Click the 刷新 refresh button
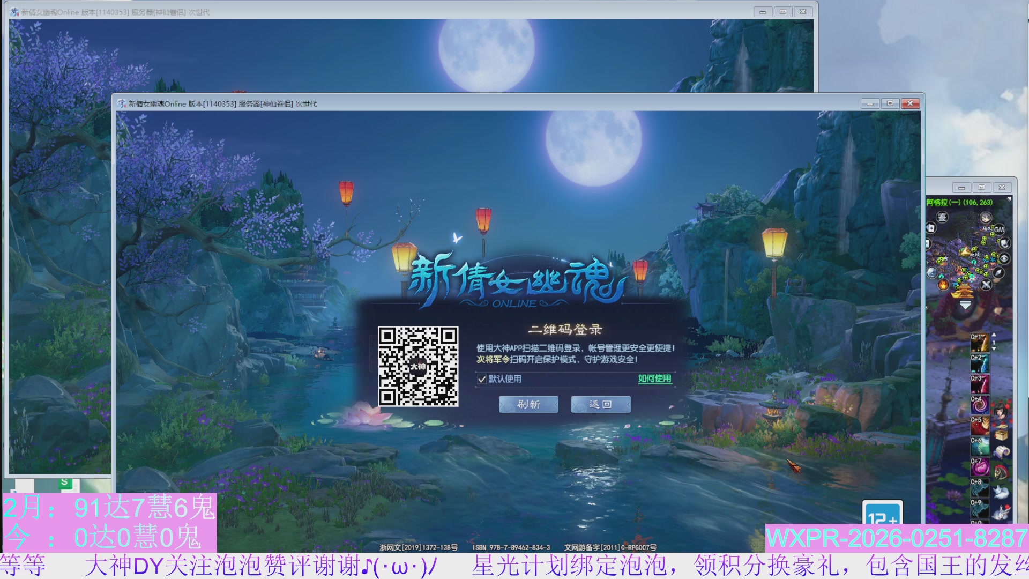 pos(528,404)
